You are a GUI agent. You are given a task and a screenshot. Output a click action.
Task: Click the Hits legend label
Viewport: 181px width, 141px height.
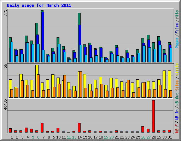coord(177,14)
